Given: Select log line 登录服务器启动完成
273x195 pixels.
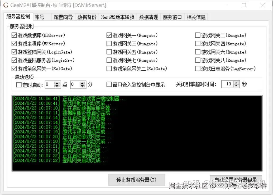Looking at the screenshot, I should [62, 122].
